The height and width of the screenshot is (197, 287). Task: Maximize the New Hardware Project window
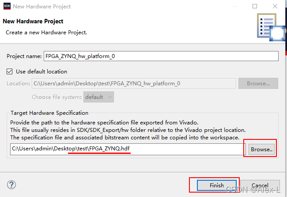pyautogui.click(x=255, y=6)
